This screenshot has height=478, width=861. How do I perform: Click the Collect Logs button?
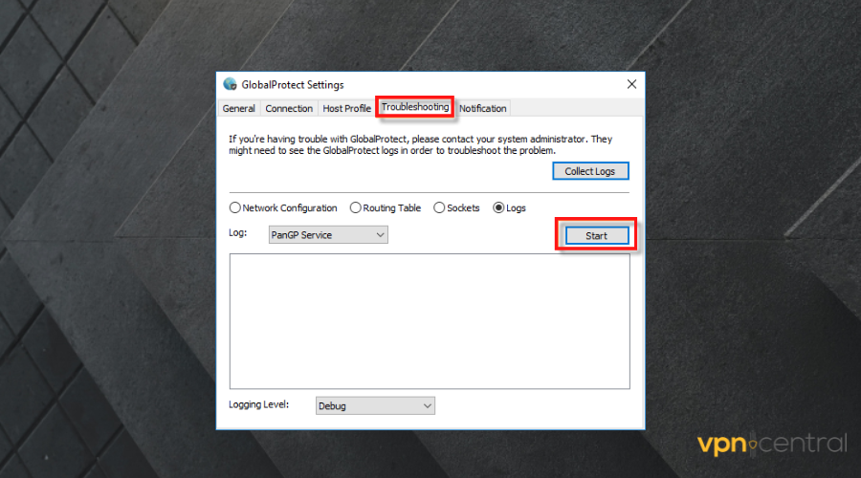[590, 171]
